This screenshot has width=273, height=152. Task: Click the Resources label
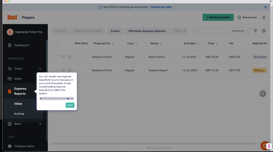[250, 17]
